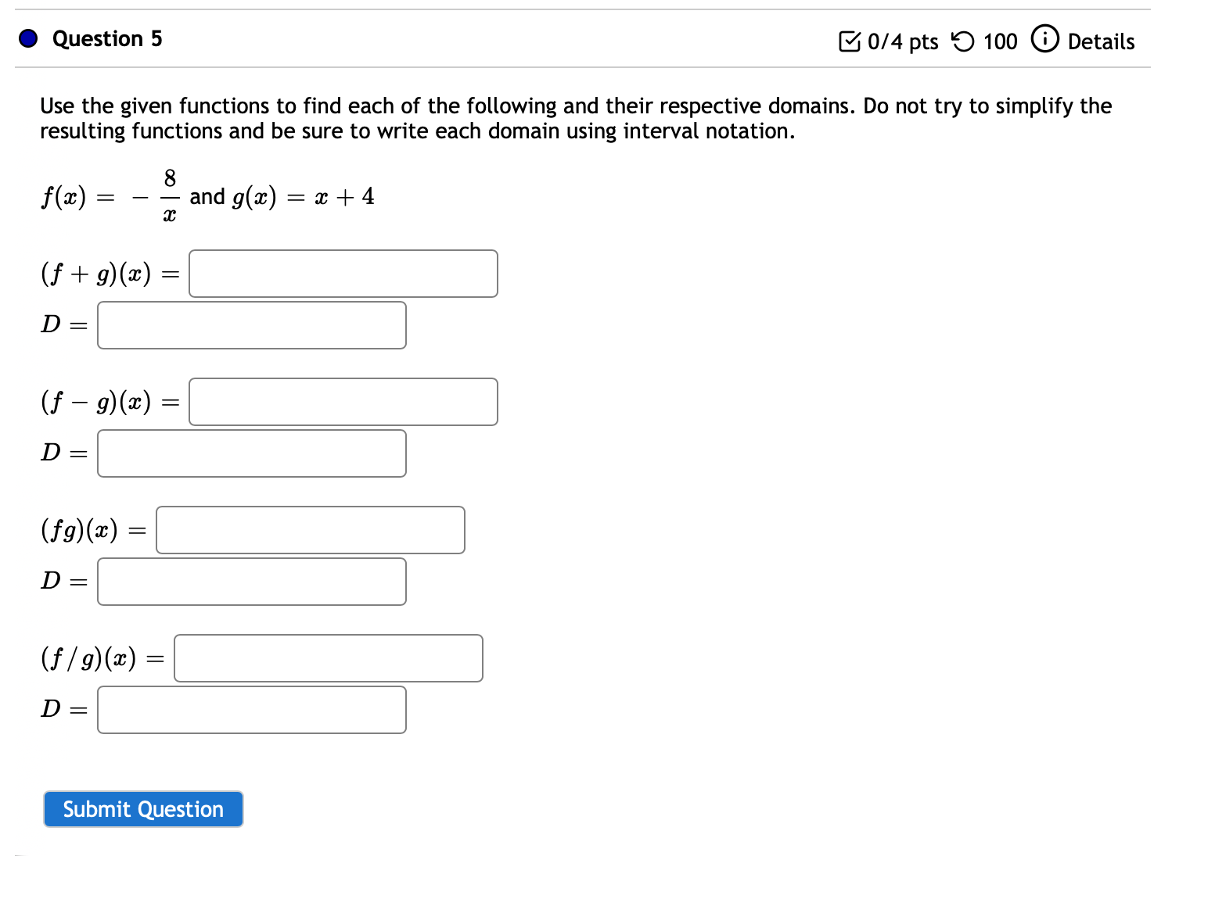Click the info badge for question details
This screenshot has width=1215, height=917.
click(x=1045, y=39)
